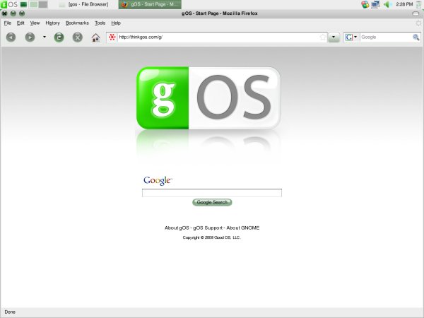The image size is (424, 318).
Task: Click the pill-shaped title bar button at right
Action: click(x=416, y=13)
